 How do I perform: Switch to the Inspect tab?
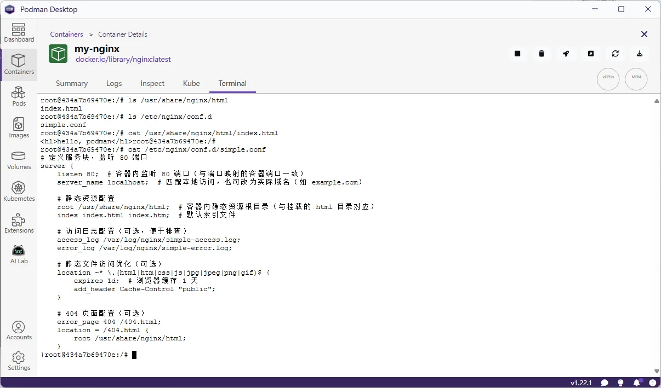point(152,83)
